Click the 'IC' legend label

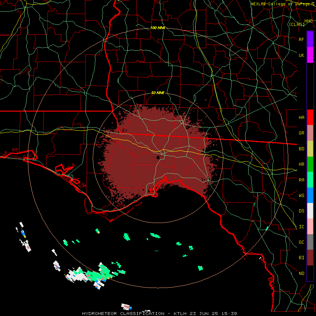coord(301,227)
